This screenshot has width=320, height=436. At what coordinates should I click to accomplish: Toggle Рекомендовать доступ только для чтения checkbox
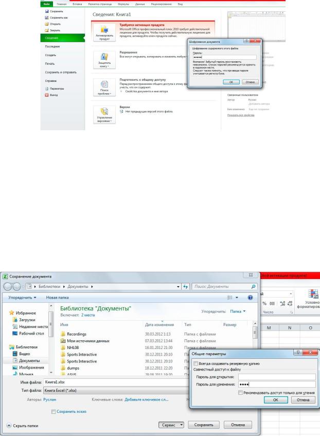click(x=240, y=393)
